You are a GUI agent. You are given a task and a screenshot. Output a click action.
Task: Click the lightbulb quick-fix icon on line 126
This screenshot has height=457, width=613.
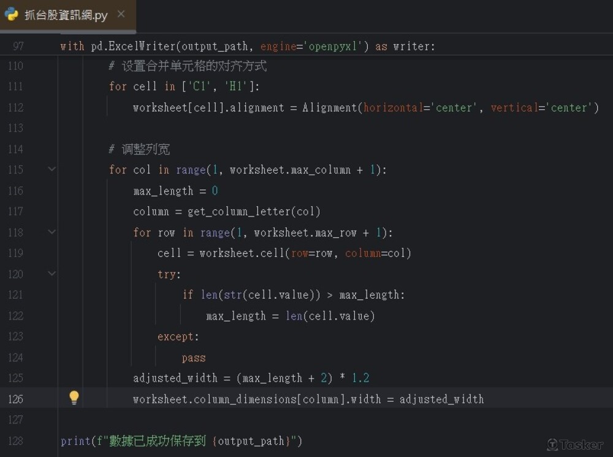click(74, 398)
